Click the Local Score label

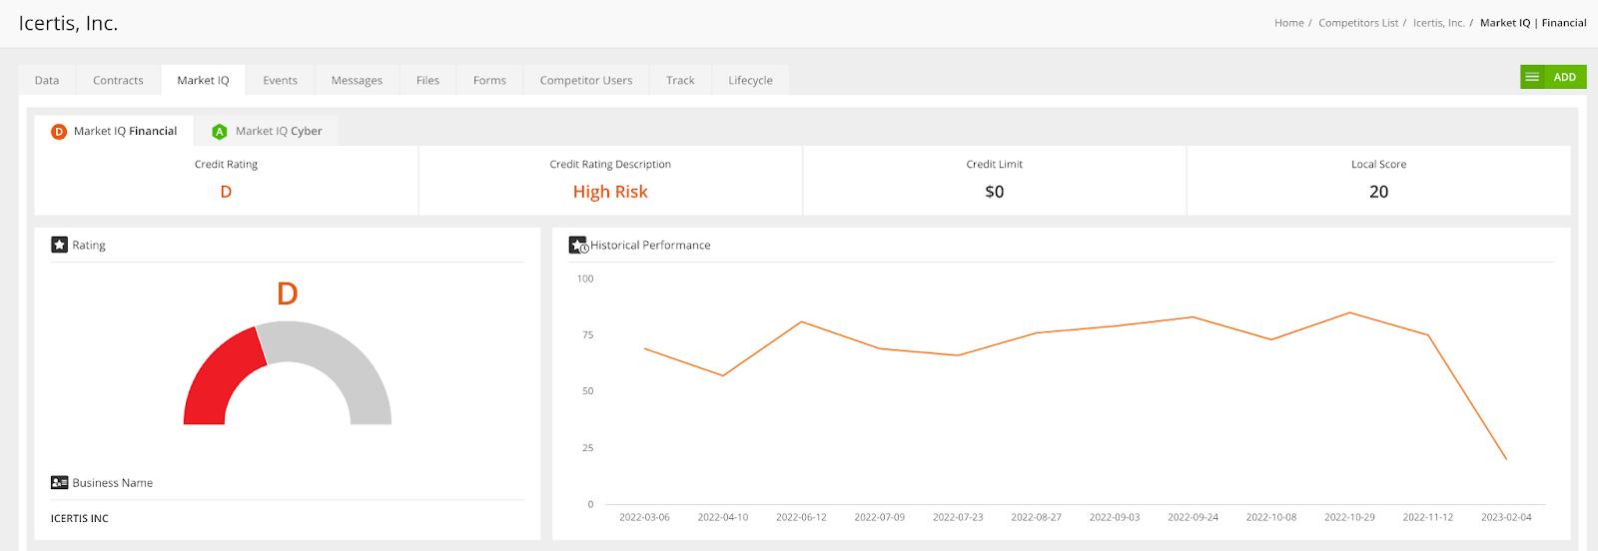coord(1378,165)
